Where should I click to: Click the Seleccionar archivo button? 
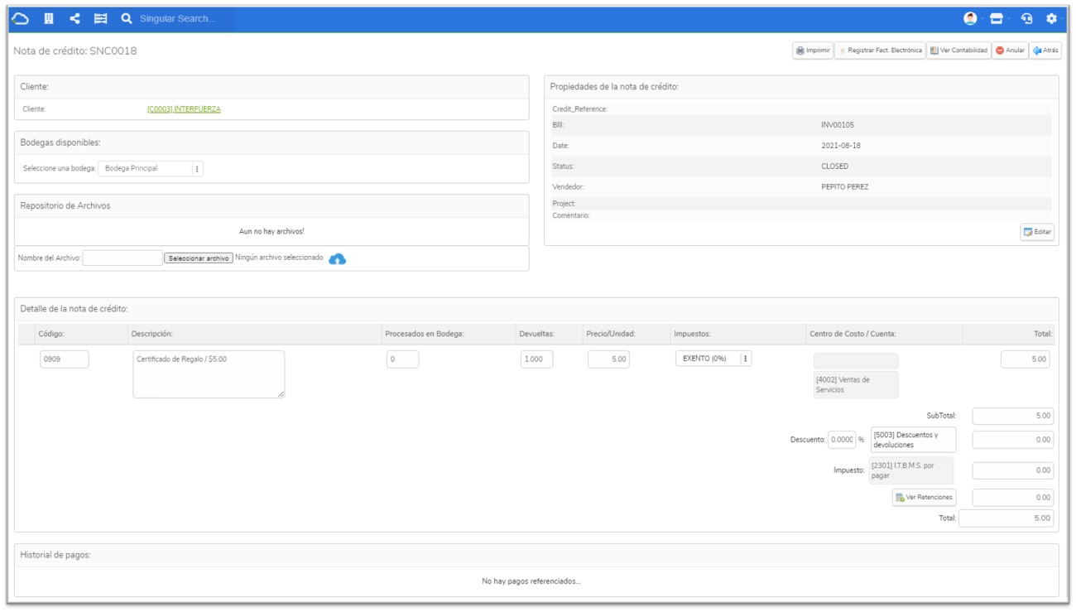(x=199, y=258)
